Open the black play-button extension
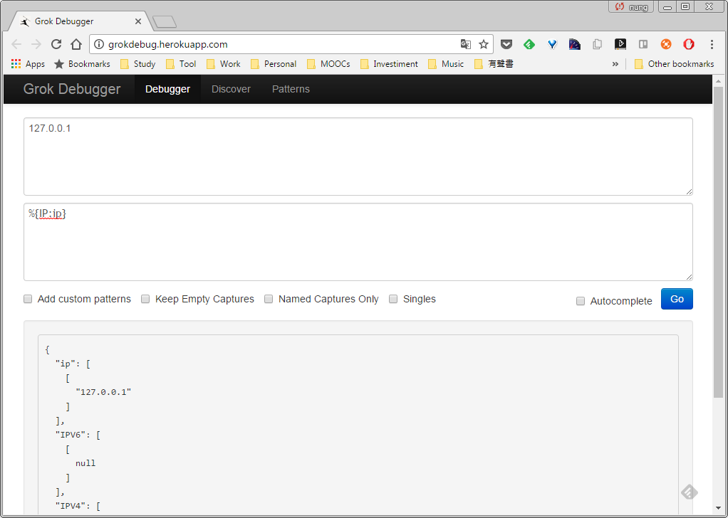Screen dimensions: 728x518 (620, 45)
